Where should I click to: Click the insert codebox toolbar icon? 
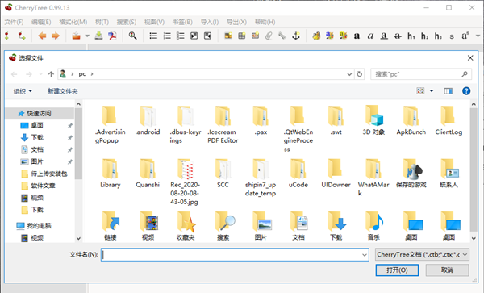(x=255, y=36)
